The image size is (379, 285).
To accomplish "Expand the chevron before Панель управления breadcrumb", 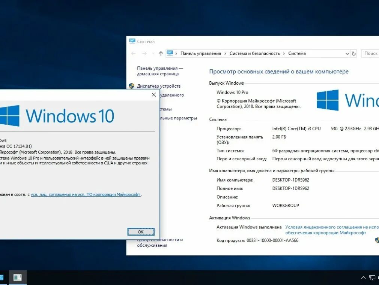I will [176, 54].
